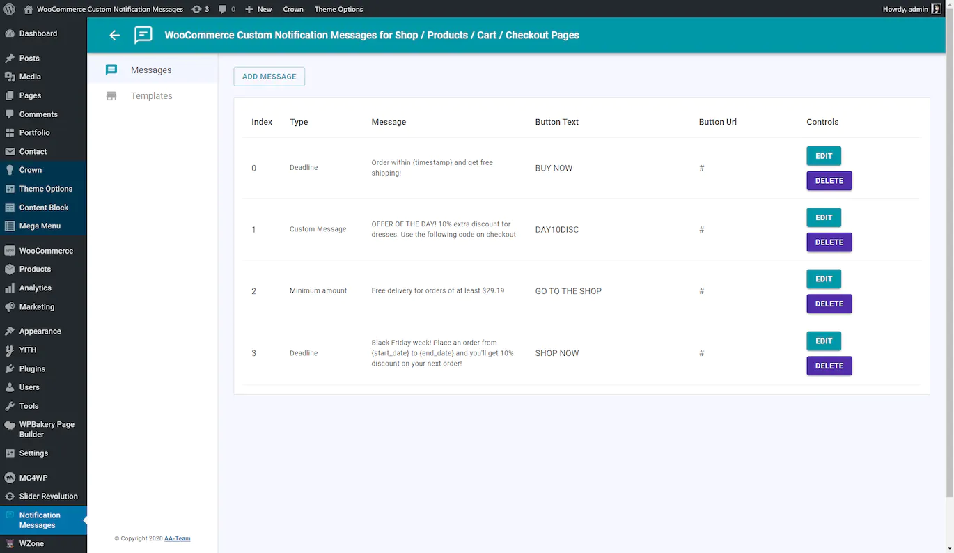The width and height of the screenshot is (954, 553).
Task: Open the Messages tab
Action: [x=153, y=70]
